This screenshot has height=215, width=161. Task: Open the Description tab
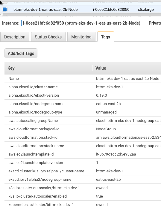point(15,37)
